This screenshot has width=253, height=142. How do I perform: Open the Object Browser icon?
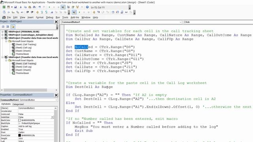tap(77, 7)
